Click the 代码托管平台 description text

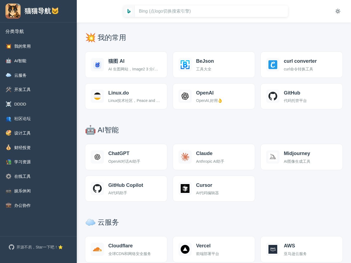(x=295, y=101)
